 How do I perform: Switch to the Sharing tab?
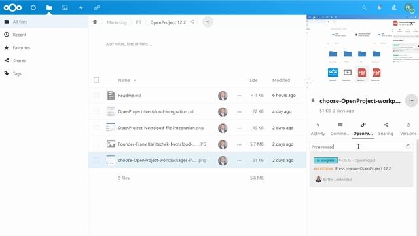pyautogui.click(x=386, y=129)
